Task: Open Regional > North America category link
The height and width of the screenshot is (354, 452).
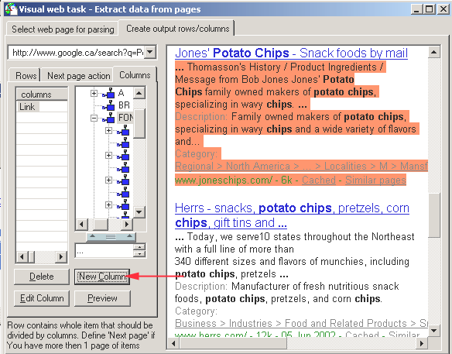Action: (x=301, y=167)
